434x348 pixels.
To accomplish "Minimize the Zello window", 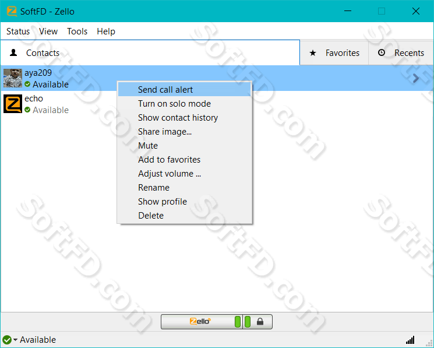I will tap(348, 11).
